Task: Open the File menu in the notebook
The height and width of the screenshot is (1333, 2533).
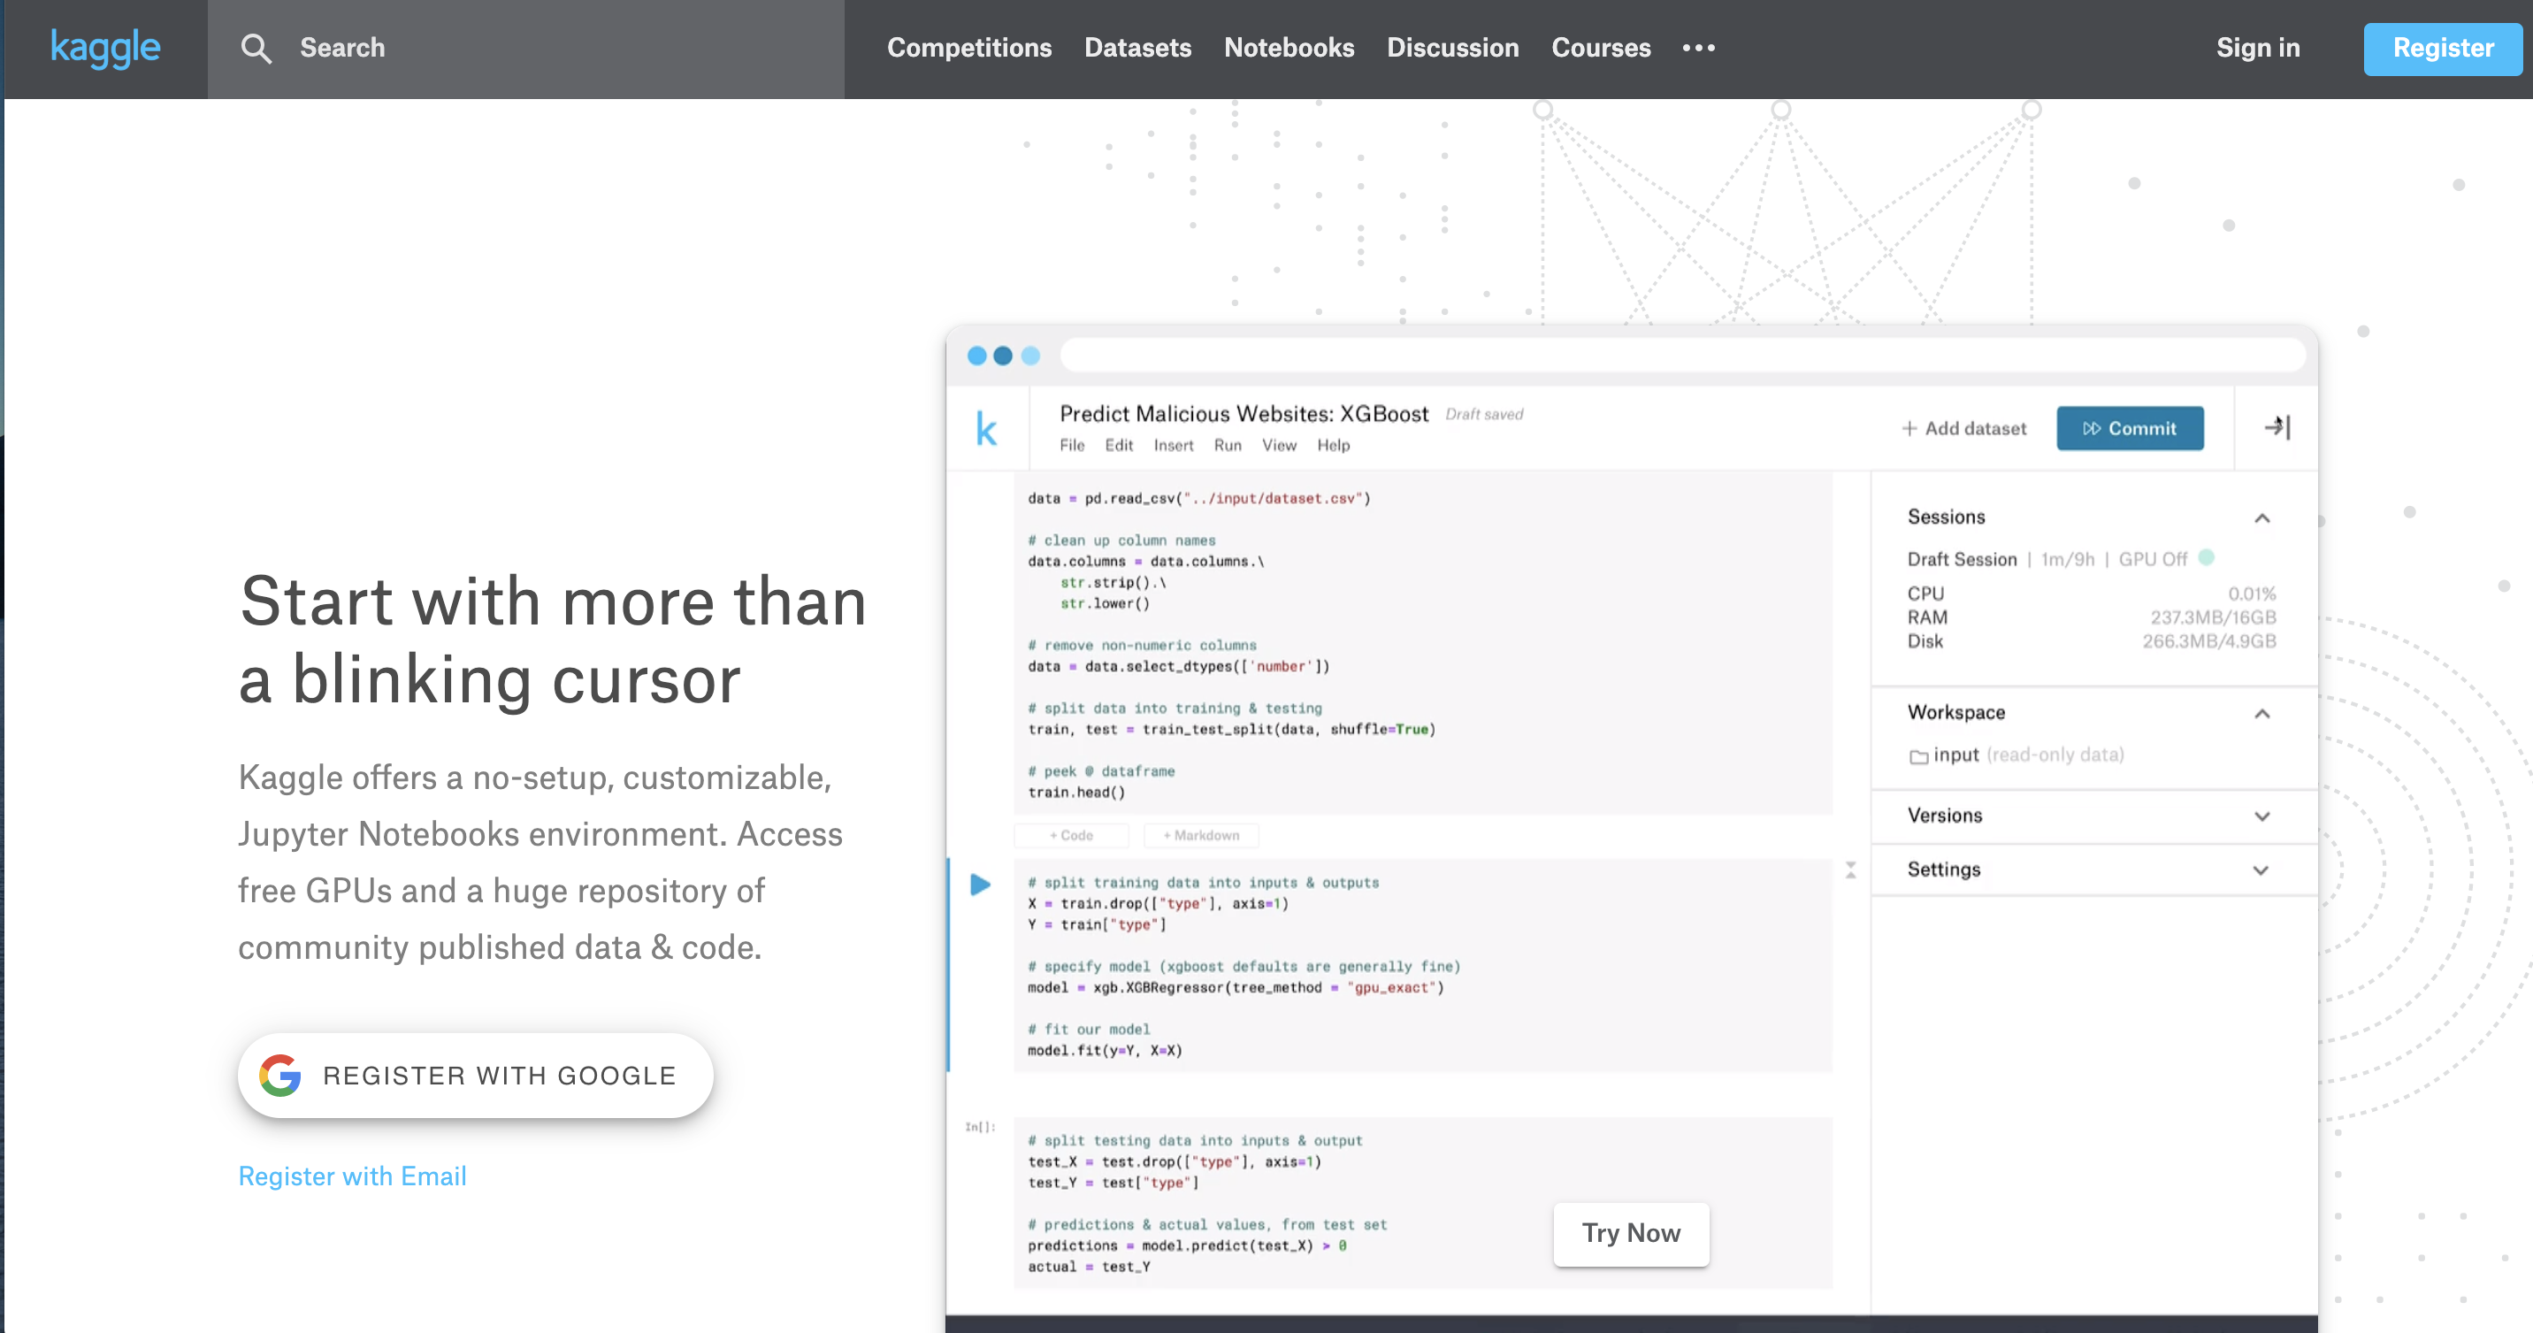Action: click(1073, 445)
